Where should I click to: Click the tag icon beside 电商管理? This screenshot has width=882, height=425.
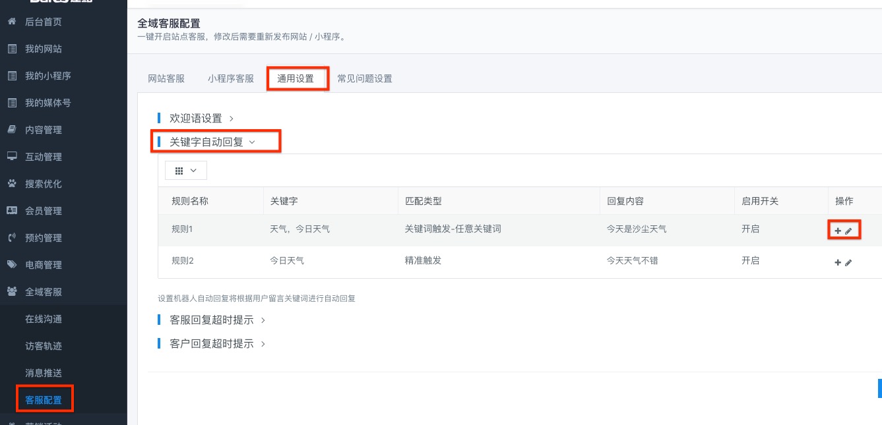(11, 265)
